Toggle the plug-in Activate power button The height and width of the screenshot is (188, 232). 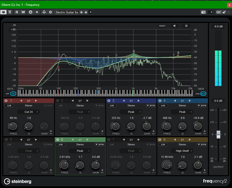click(x=4, y=12)
